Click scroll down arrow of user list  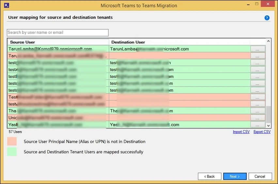(269, 126)
